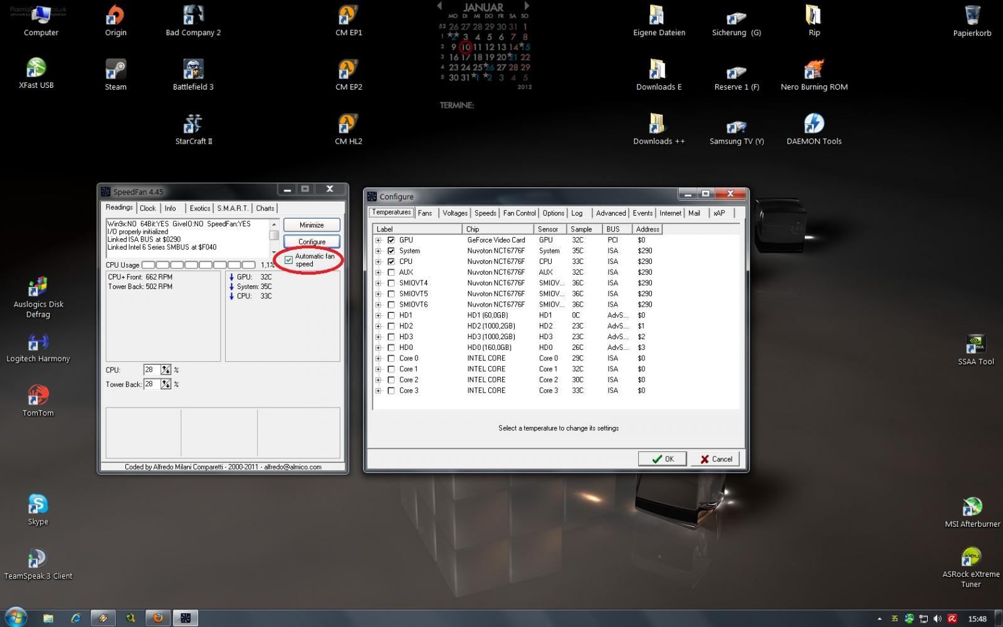Open ASRock eXtreme Tuner icon
Screen dimensions: 1003x627
pyautogui.click(x=971, y=567)
